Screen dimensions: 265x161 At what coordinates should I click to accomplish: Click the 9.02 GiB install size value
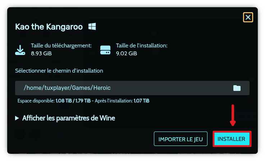pos(126,53)
